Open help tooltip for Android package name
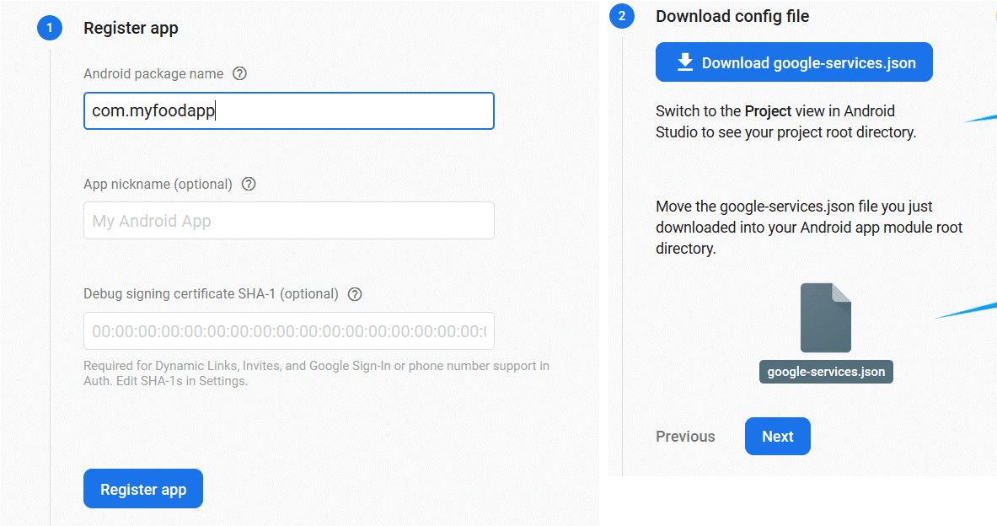Screen dimensions: 997x526 tap(239, 73)
